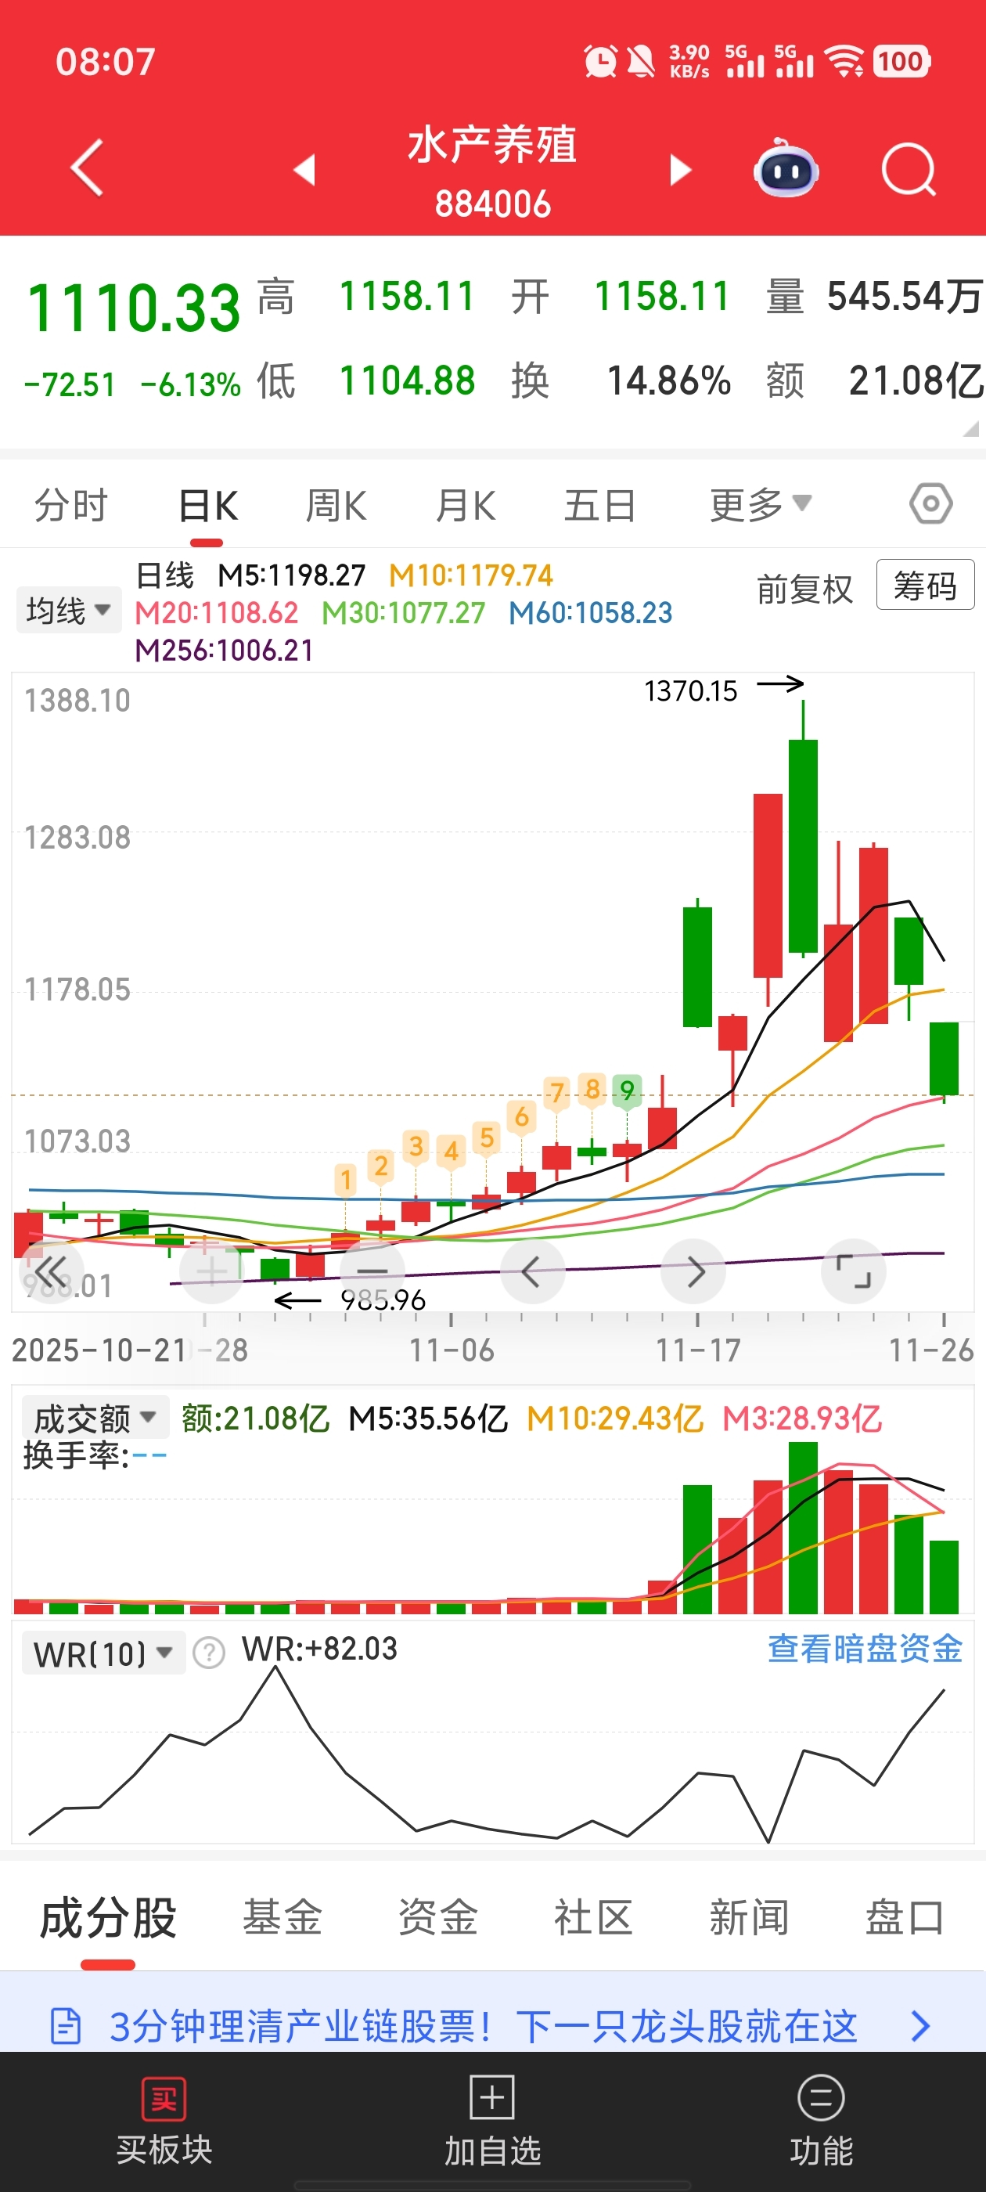
Task: Zoom out chart with minus button
Action: click(372, 1272)
